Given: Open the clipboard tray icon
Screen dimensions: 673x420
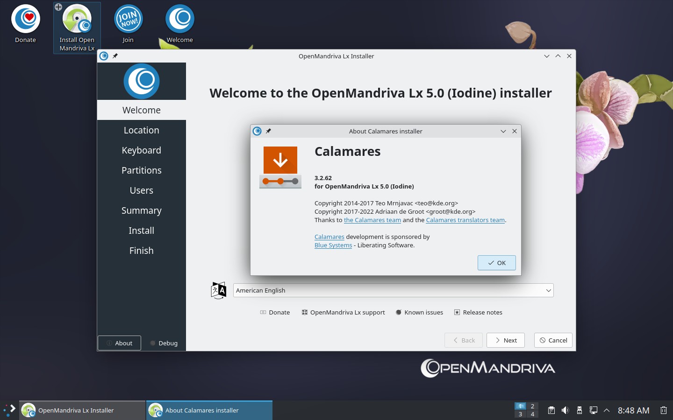Looking at the screenshot, I should pyautogui.click(x=551, y=410).
